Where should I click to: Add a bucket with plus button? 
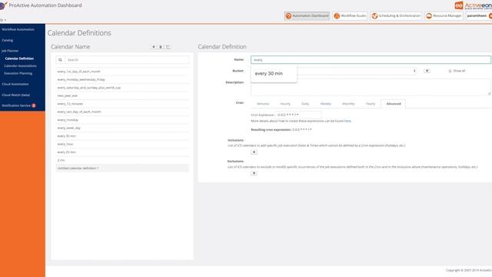click(427, 71)
